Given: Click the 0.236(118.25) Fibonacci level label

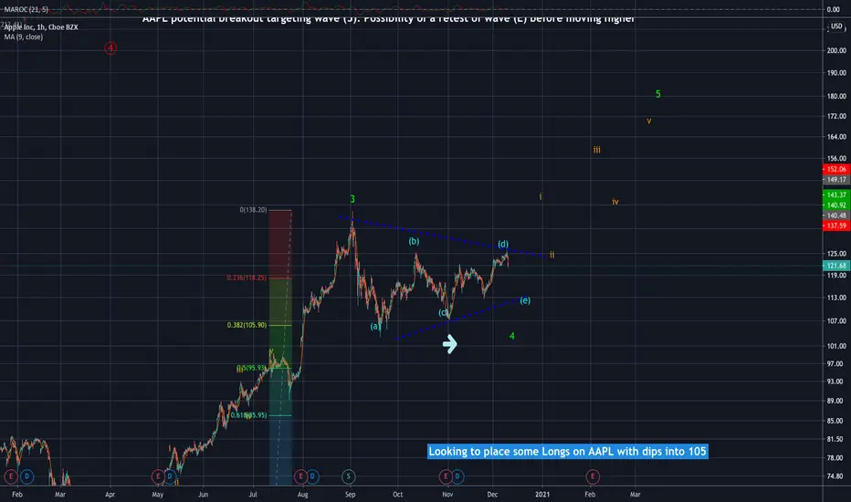Looking at the screenshot, I should (247, 277).
